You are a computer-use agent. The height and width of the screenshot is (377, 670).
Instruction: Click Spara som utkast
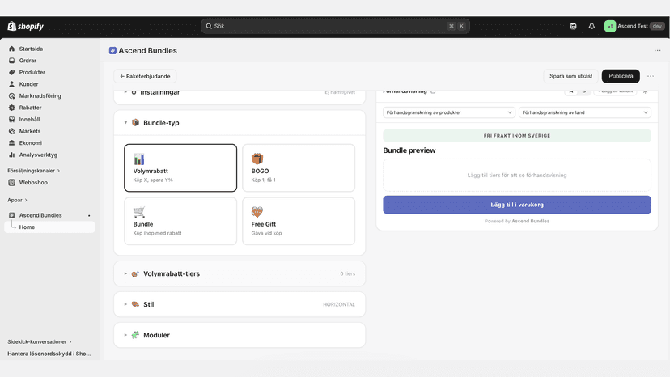coord(570,76)
